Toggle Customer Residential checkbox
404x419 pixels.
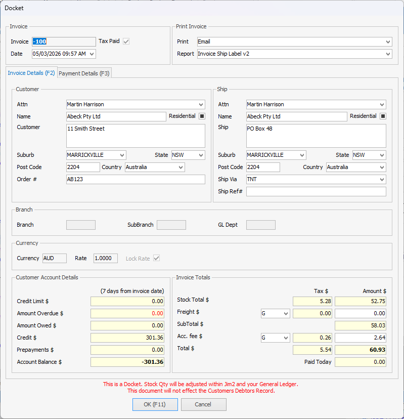202,116
